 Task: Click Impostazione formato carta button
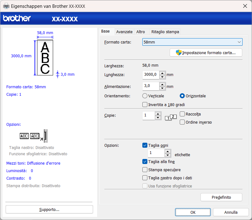[206, 53]
